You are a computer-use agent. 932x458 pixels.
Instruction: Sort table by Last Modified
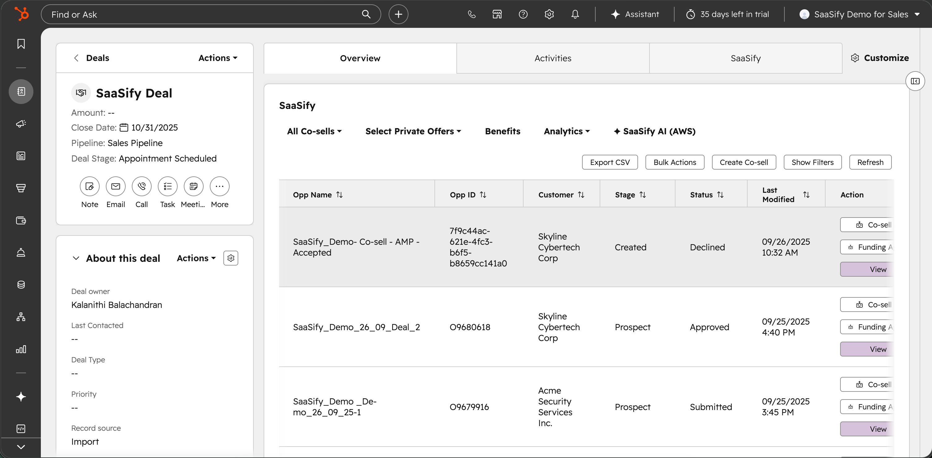point(806,195)
